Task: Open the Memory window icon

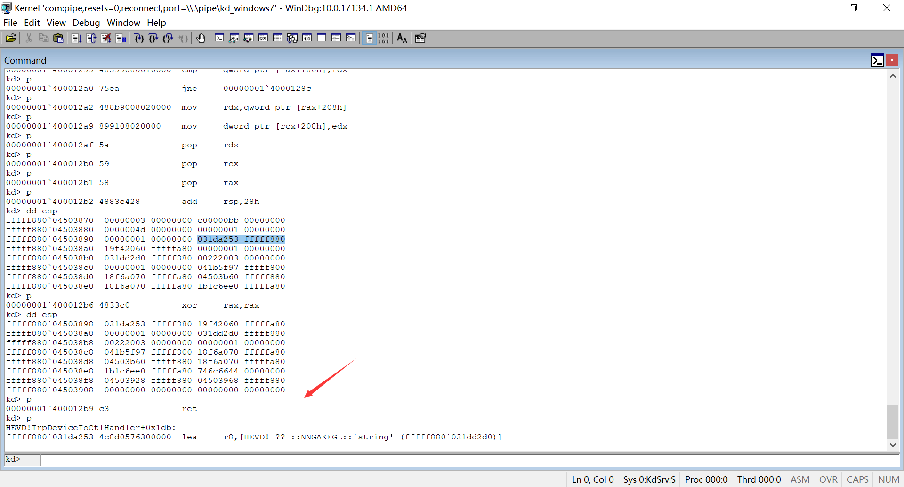Action: tap(278, 38)
